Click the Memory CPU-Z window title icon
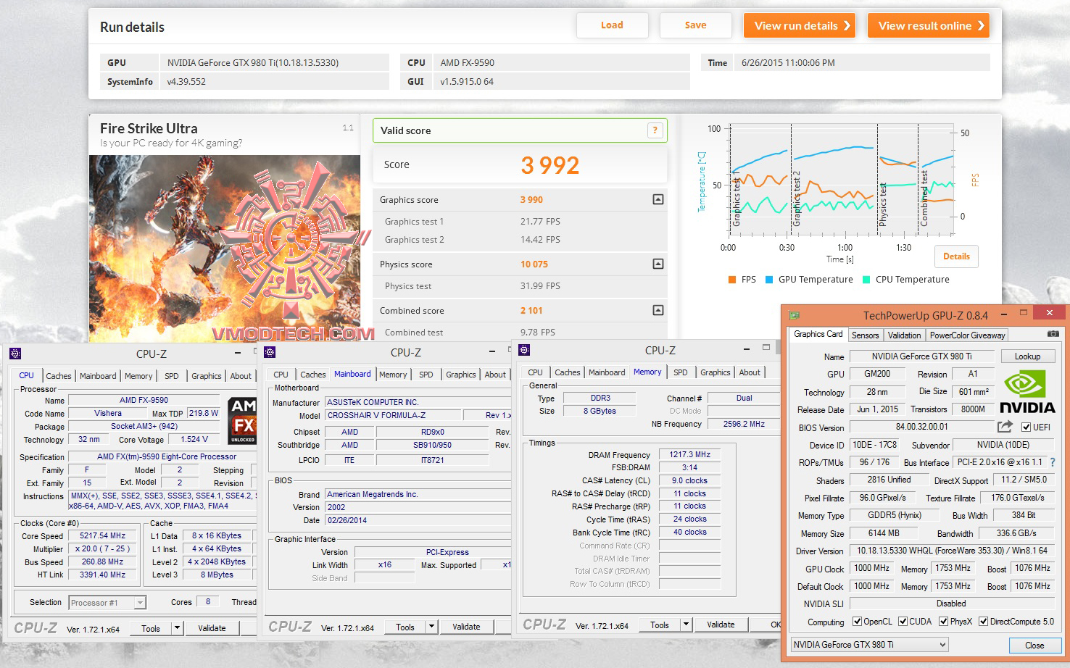1070x668 pixels. point(524,350)
